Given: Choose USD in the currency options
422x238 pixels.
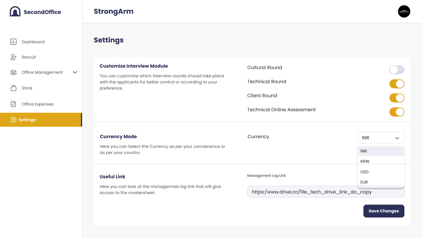Looking at the screenshot, I should [x=381, y=172].
